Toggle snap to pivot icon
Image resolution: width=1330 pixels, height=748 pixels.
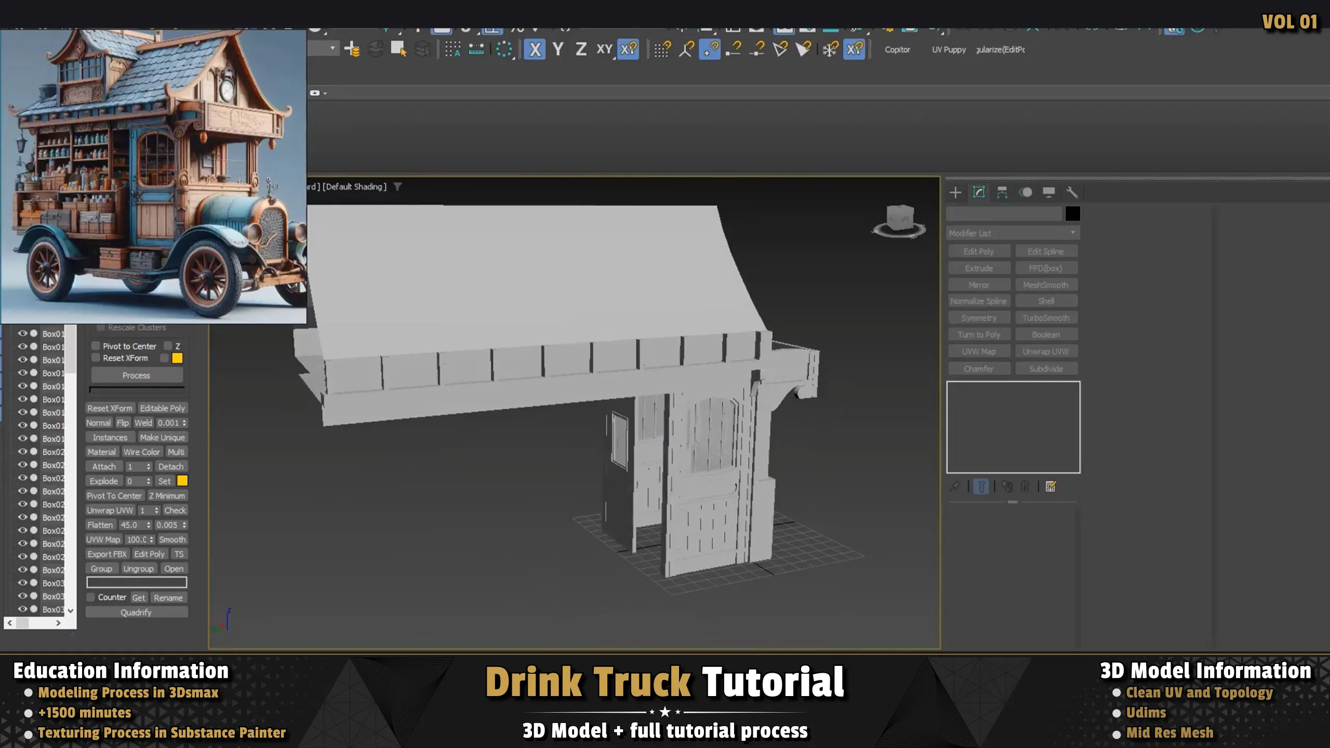(686, 50)
